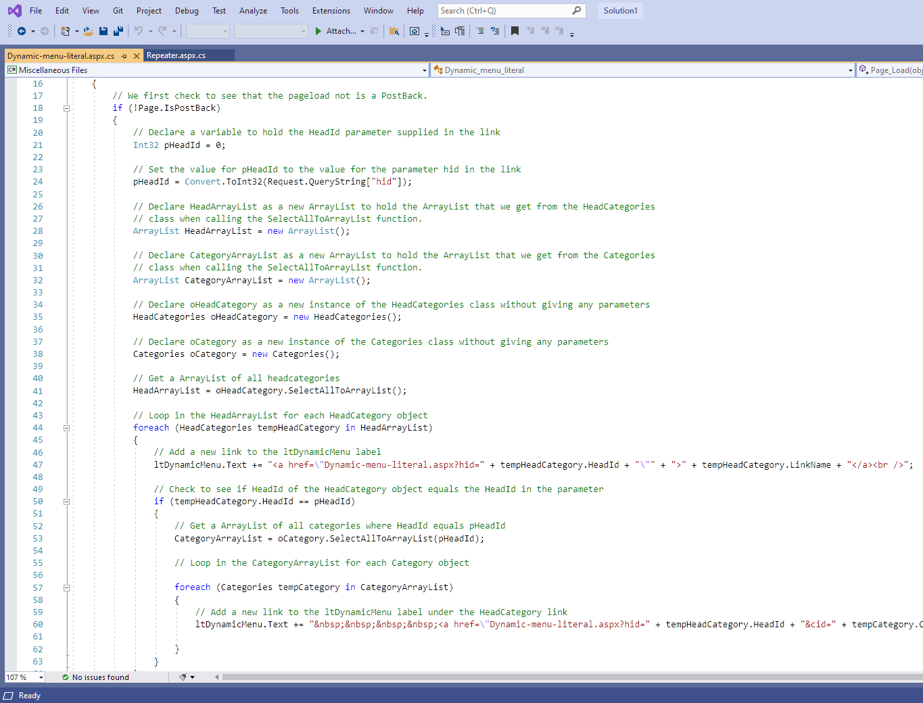This screenshot has width=923, height=703.
Task: Click the list icon left of the comment icon
Action: tap(460, 31)
